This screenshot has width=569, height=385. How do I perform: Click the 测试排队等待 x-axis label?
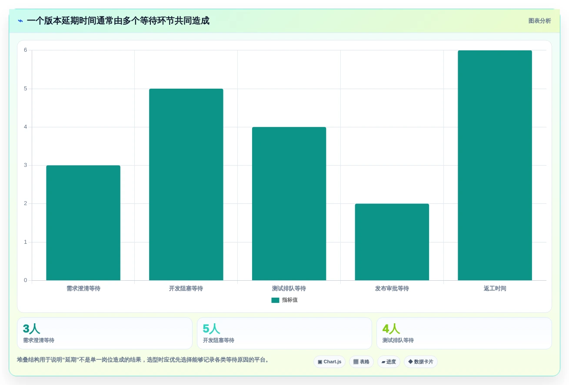tap(289, 289)
